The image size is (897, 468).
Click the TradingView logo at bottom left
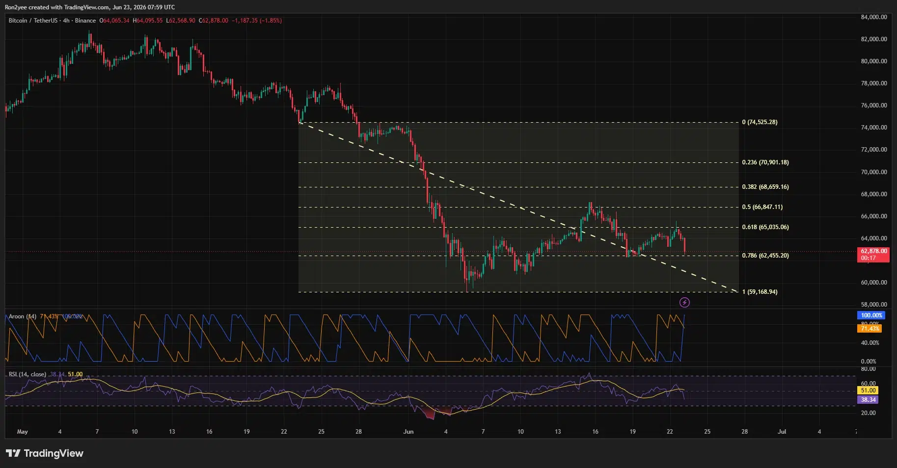[45, 453]
